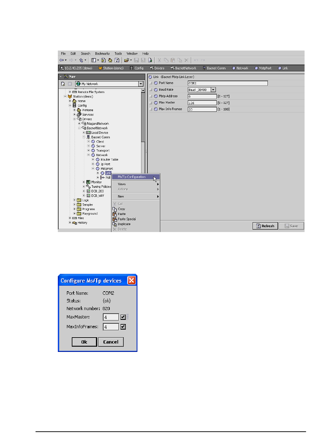Open the Baud Rate dropdown

pos(213,90)
